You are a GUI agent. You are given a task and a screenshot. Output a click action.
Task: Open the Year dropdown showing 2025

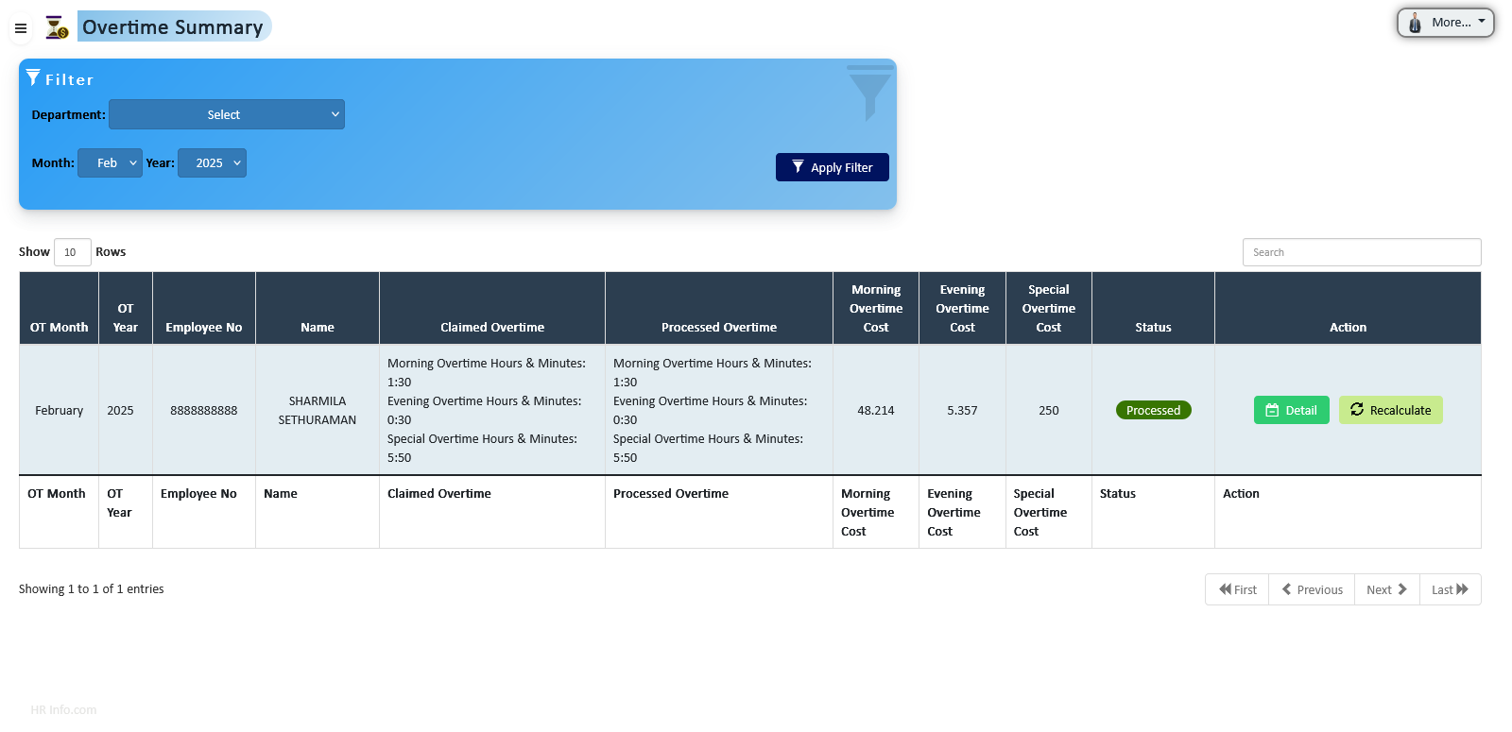212,163
